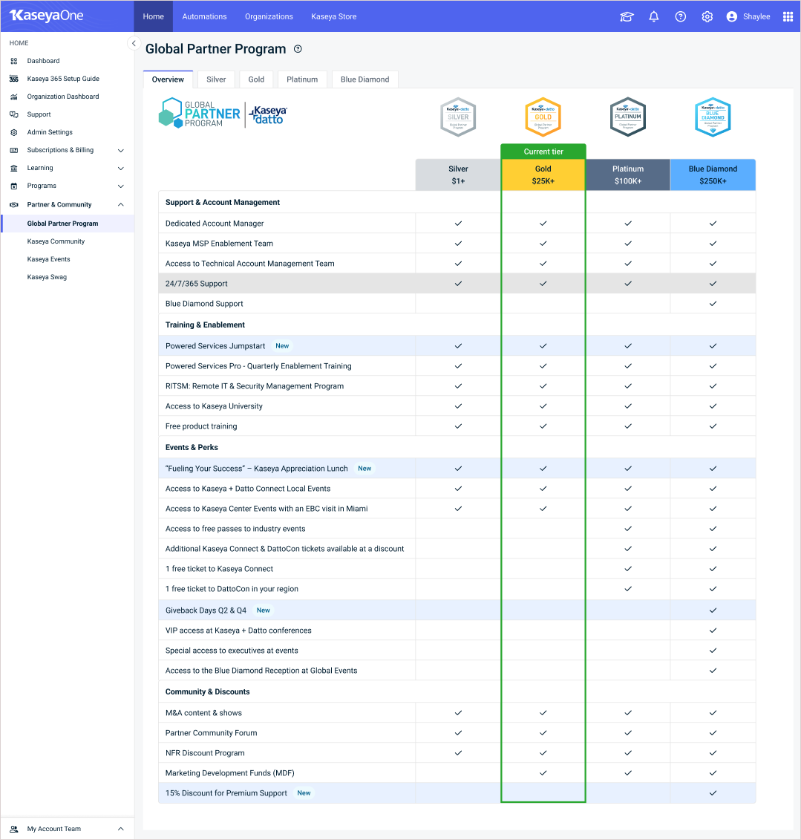Expand the Learning menu chevron
The image size is (801, 840).
pyautogui.click(x=121, y=168)
